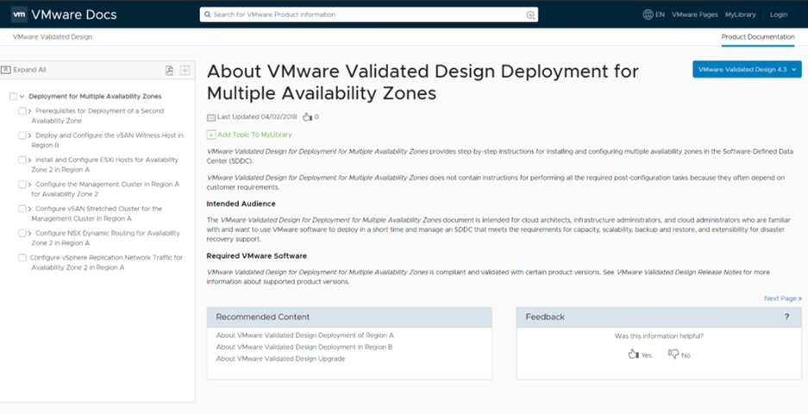Check the Prerequisites for Deployment checkbox
The height and width of the screenshot is (414, 808).
pyautogui.click(x=22, y=111)
